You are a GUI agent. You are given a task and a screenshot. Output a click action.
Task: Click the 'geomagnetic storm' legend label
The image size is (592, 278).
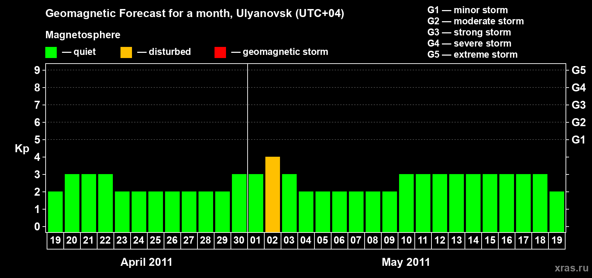pyautogui.click(x=285, y=52)
